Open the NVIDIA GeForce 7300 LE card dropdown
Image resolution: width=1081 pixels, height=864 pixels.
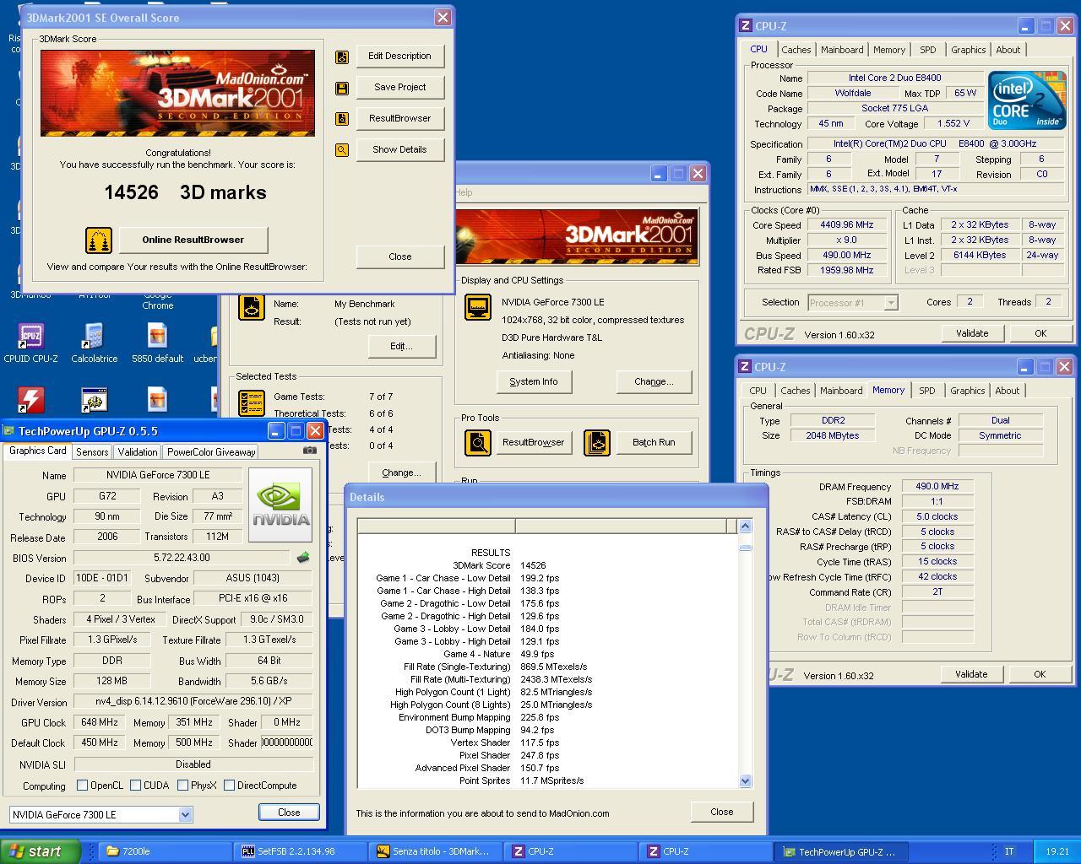click(185, 815)
